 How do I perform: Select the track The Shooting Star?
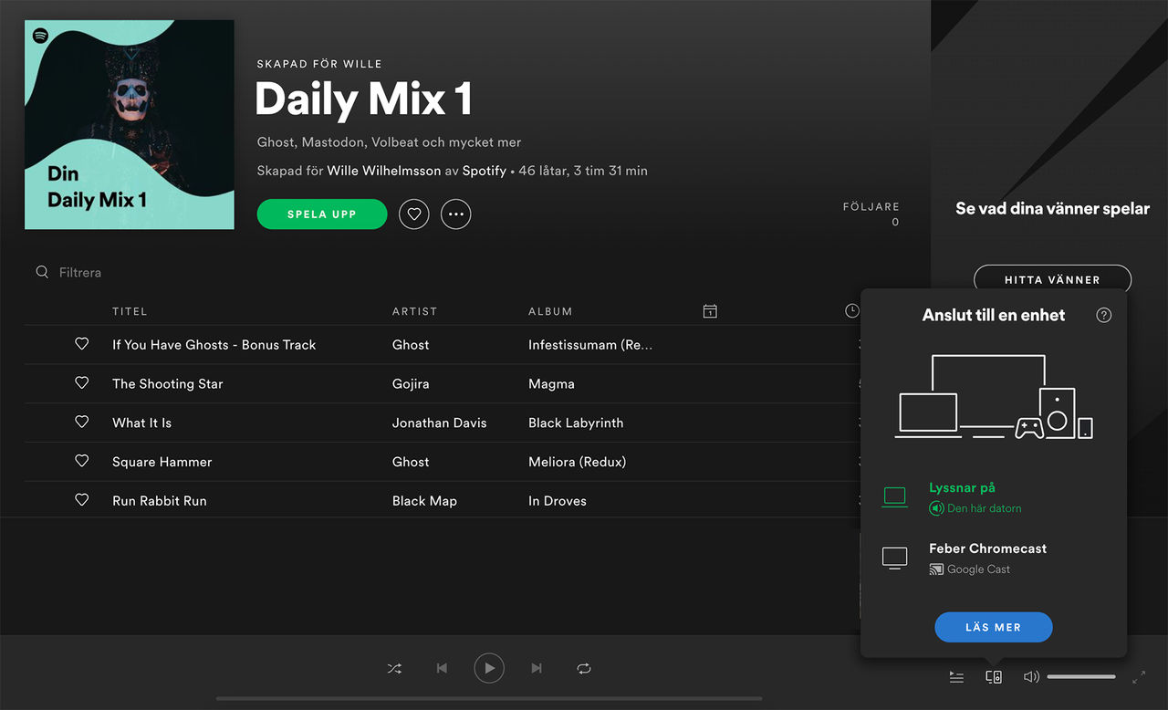167,384
